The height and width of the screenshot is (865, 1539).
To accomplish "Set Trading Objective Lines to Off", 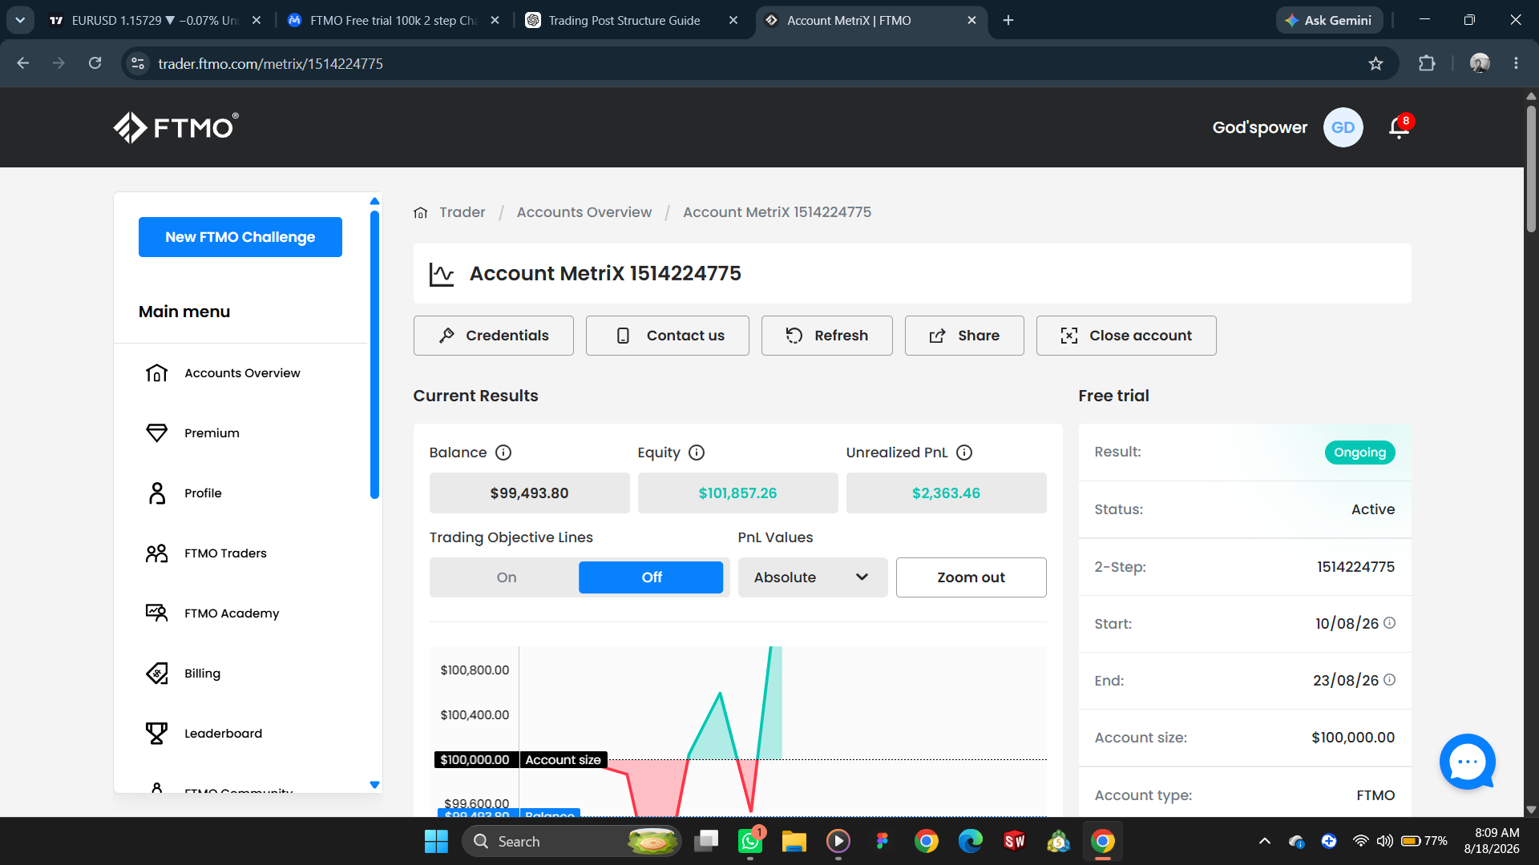I will [651, 577].
